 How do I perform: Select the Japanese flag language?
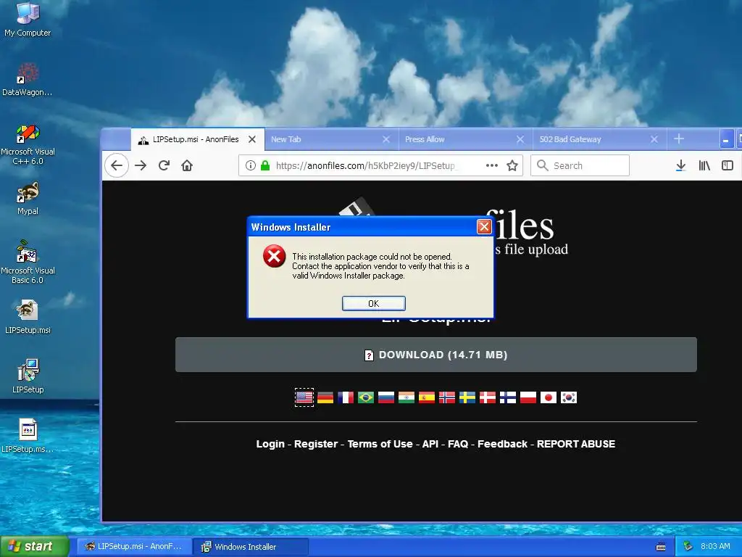549,397
